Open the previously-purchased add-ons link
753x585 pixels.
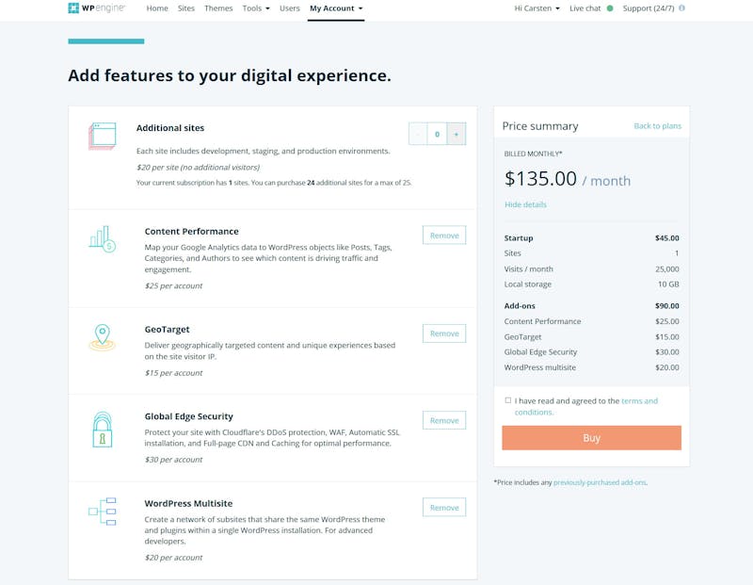click(x=600, y=482)
